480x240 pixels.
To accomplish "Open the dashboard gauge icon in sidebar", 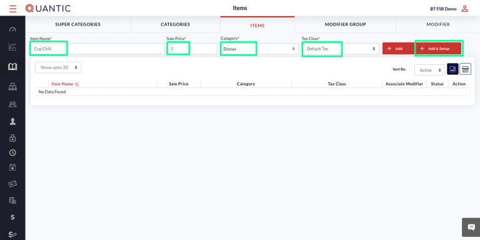I will (12, 30).
